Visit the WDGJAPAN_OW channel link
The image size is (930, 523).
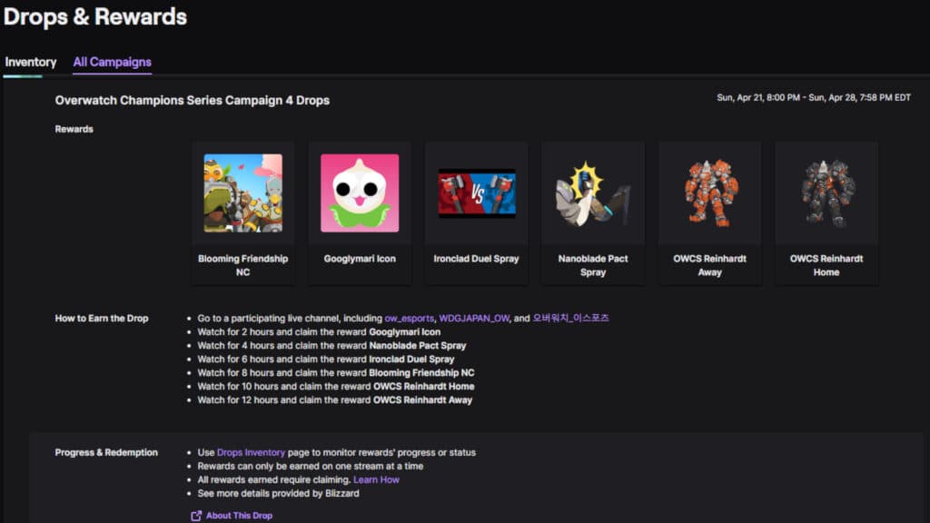(474, 319)
